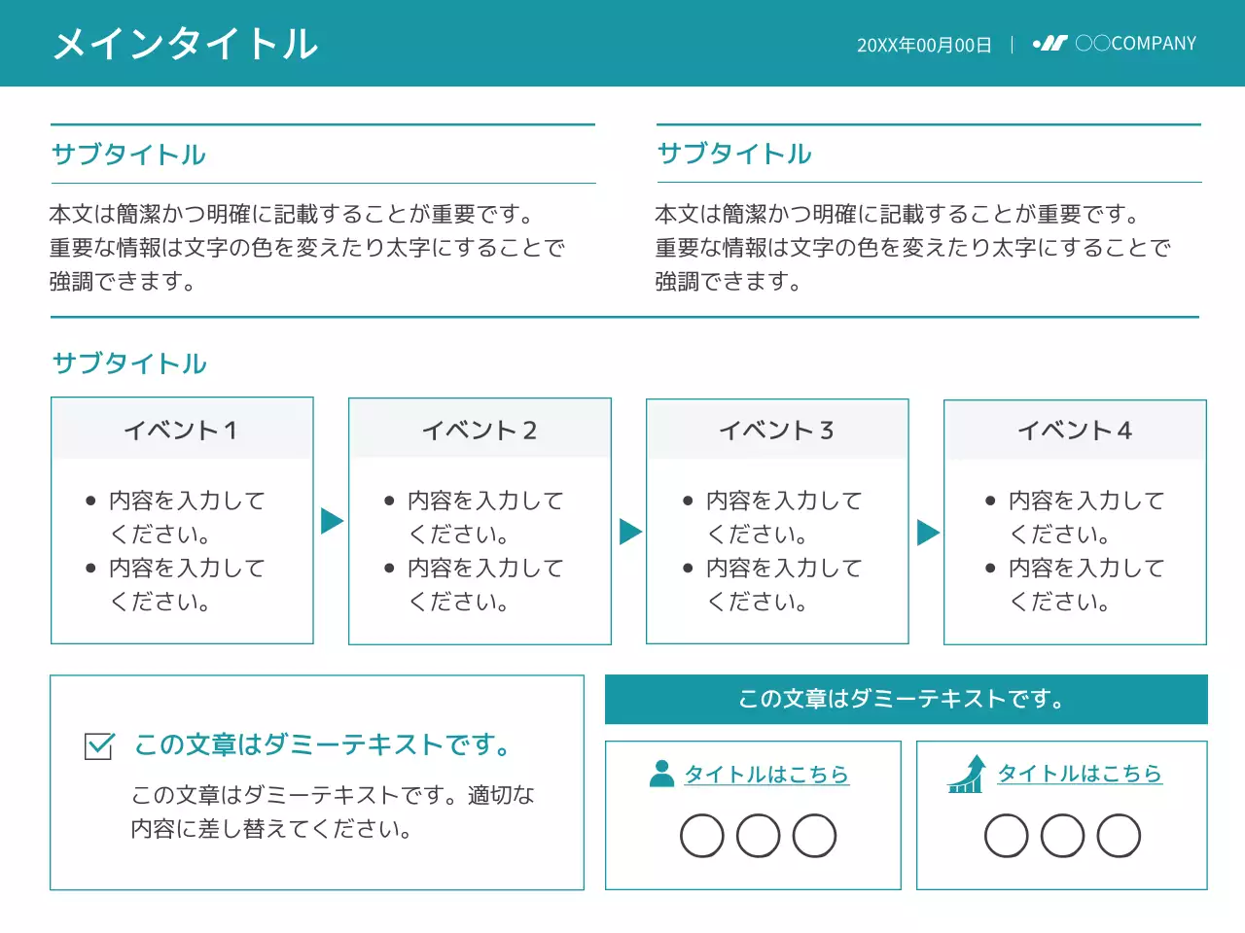Screen dimensions: 1245x933
Task: Expand the イベント1 header
Action: click(181, 430)
